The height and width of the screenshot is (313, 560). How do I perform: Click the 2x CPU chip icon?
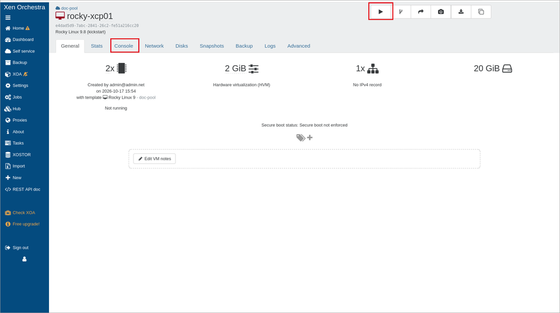click(122, 68)
